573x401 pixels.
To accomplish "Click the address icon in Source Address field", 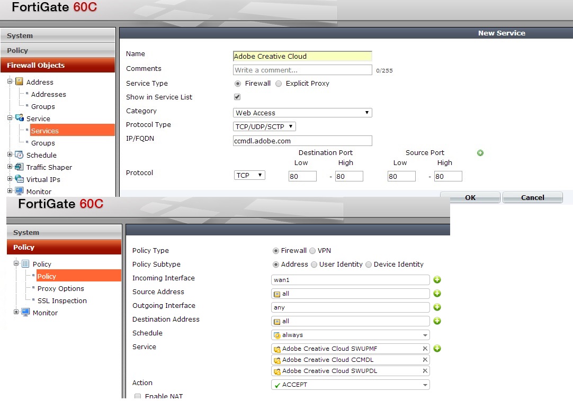I will [x=277, y=294].
